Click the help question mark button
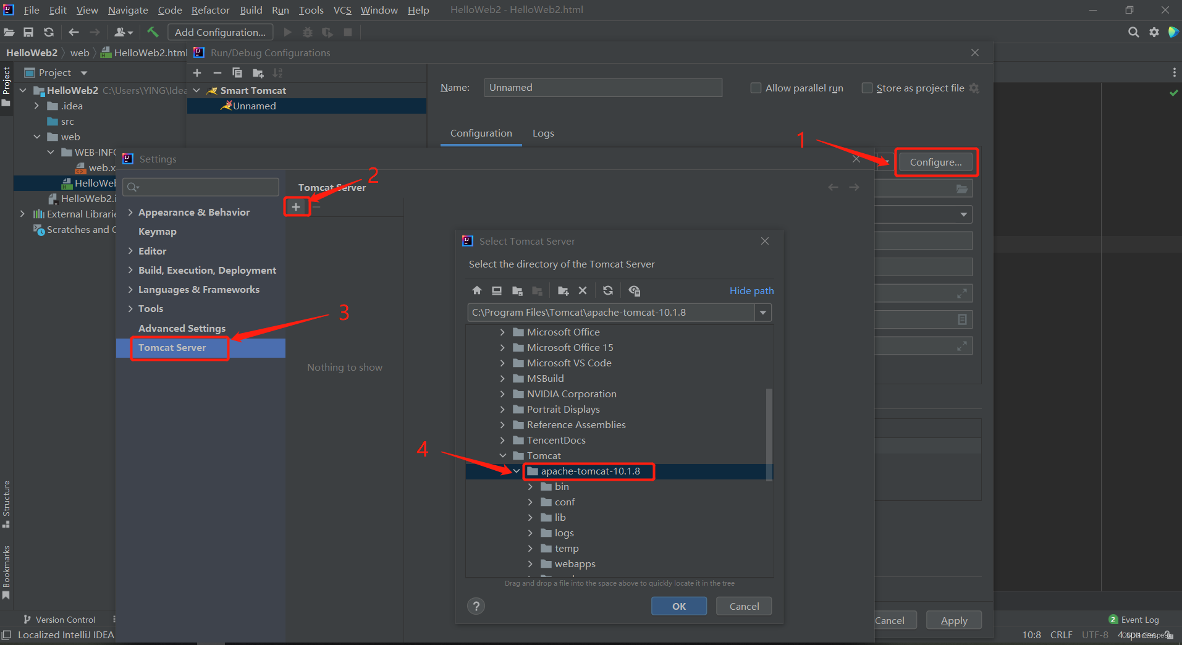The height and width of the screenshot is (645, 1182). pos(476,606)
